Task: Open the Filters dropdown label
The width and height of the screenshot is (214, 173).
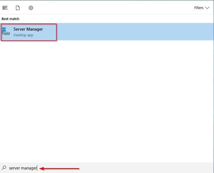Action: click(x=199, y=8)
